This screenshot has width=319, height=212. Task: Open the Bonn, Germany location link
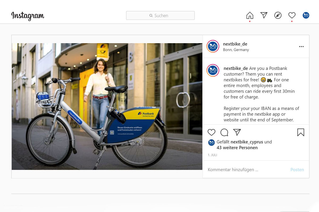pyautogui.click(x=236, y=50)
